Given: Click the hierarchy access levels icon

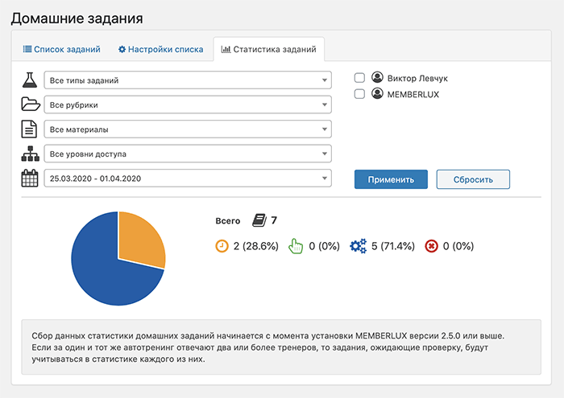Looking at the screenshot, I should (x=31, y=154).
